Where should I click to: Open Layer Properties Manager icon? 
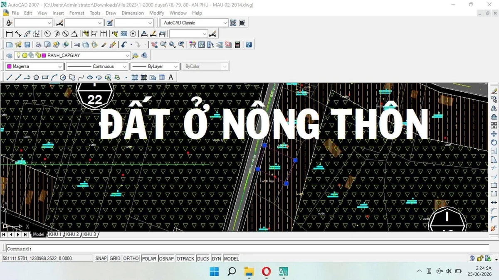click(x=9, y=55)
